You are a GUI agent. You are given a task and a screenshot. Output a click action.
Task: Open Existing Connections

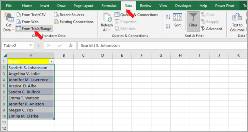click(x=74, y=22)
